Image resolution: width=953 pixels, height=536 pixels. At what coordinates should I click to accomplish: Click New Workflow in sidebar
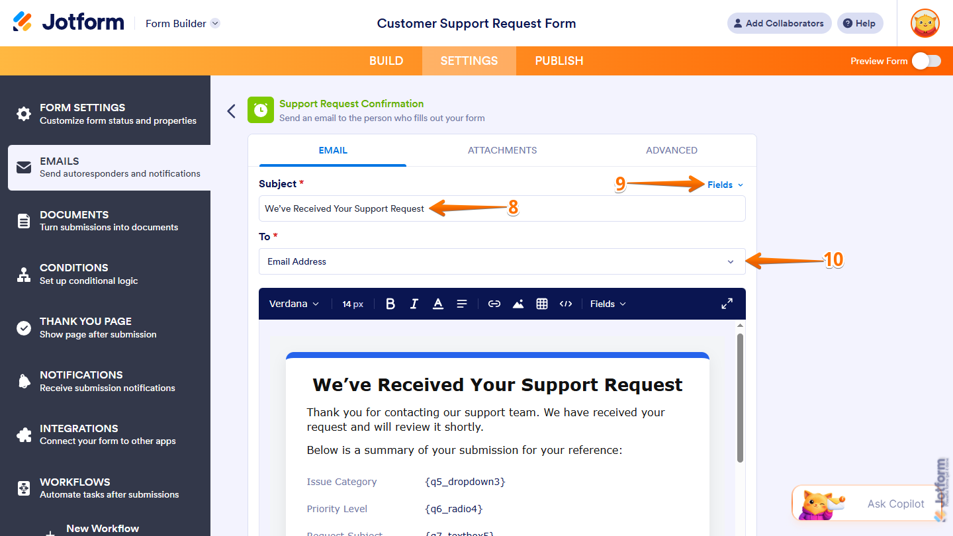(x=103, y=528)
